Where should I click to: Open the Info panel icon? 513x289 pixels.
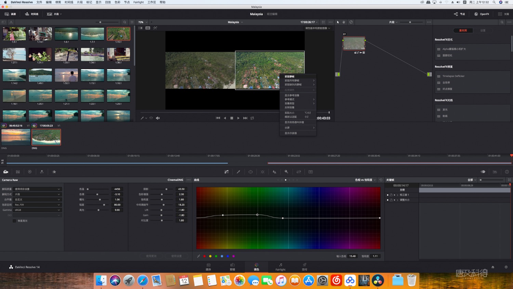(x=507, y=172)
